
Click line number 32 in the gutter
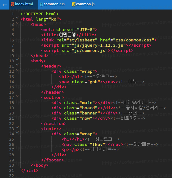click(x=12, y=176)
